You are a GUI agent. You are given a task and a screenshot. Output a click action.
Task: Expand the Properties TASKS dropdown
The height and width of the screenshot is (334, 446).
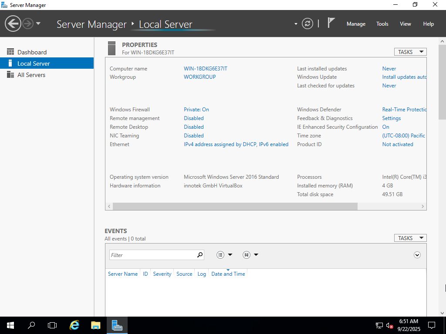pos(410,52)
